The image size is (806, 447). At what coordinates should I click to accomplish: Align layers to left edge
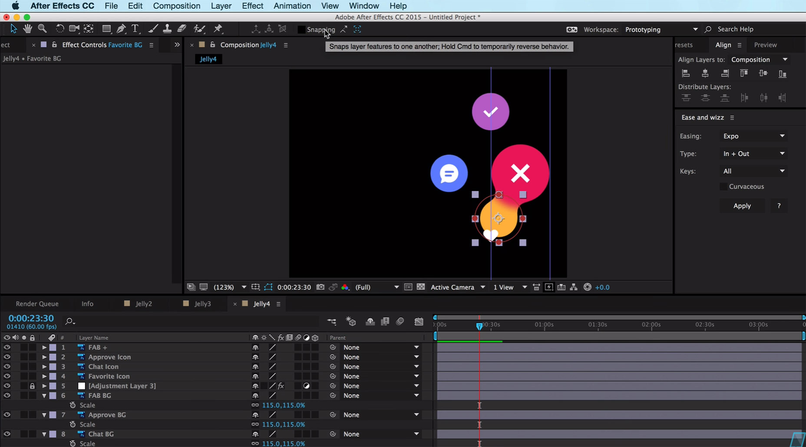tap(686, 73)
